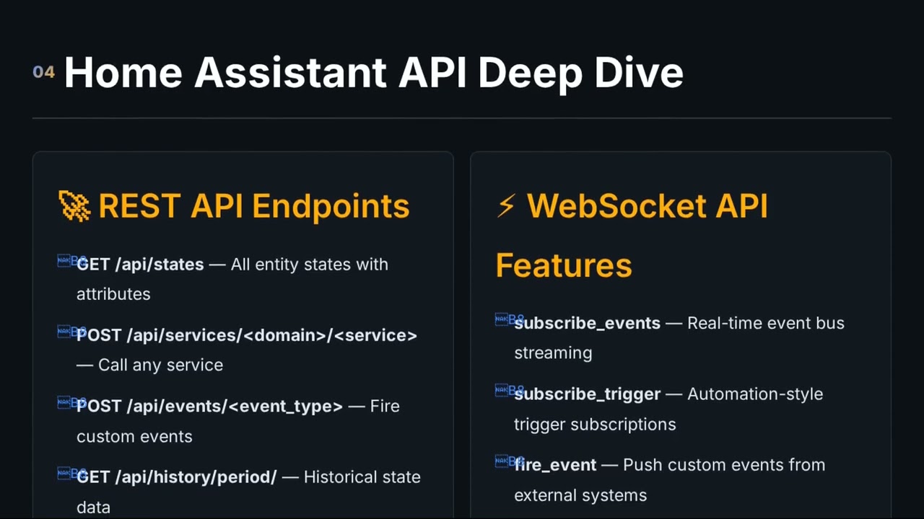Select the bullet glyph before subscribe_trigger
The width and height of the screenshot is (924, 519).
tap(505, 391)
